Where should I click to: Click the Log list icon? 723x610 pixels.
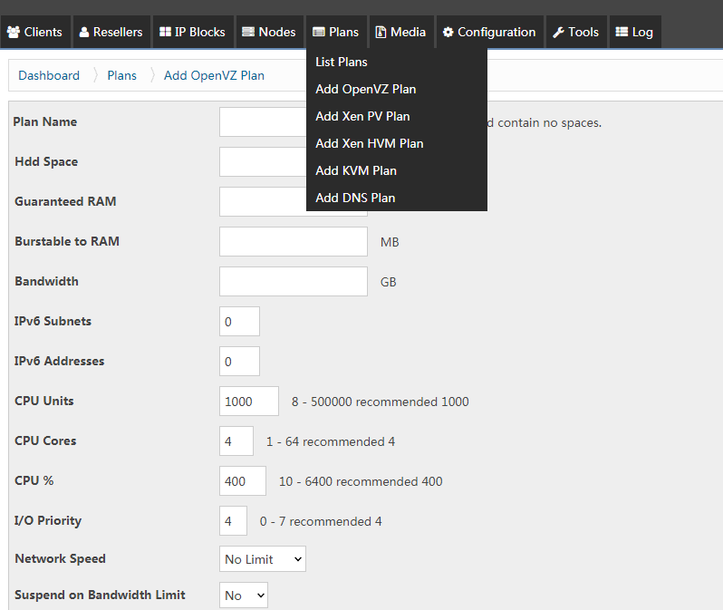tap(622, 32)
